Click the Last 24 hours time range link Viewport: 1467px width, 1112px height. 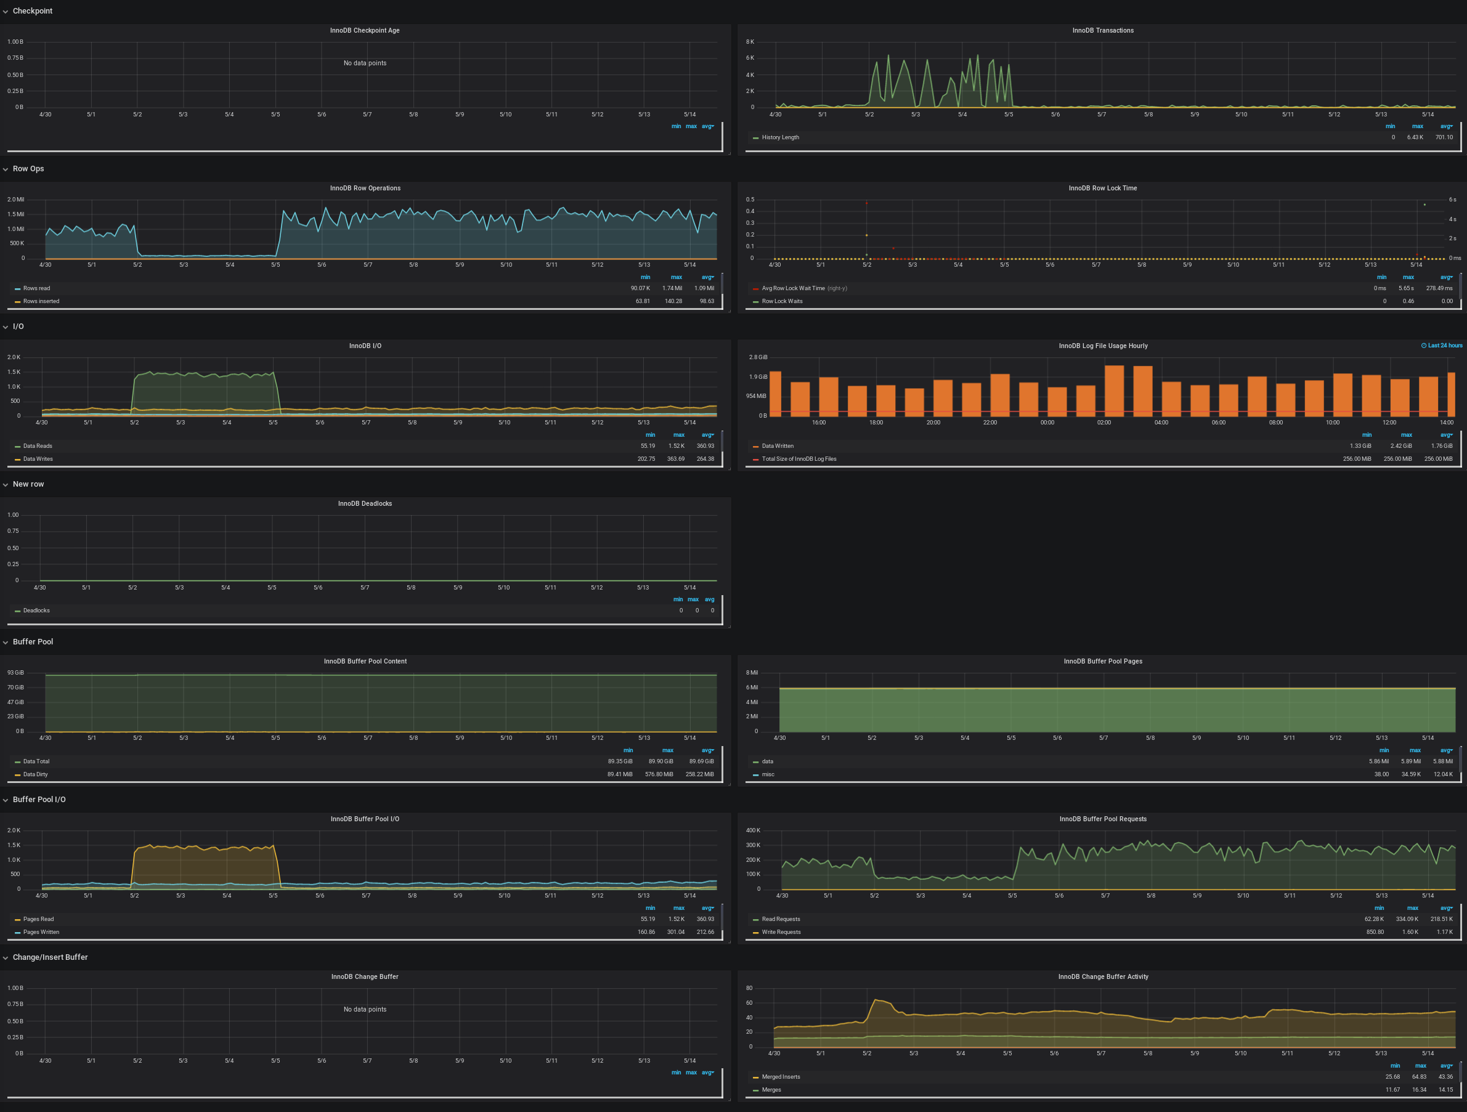tap(1444, 346)
